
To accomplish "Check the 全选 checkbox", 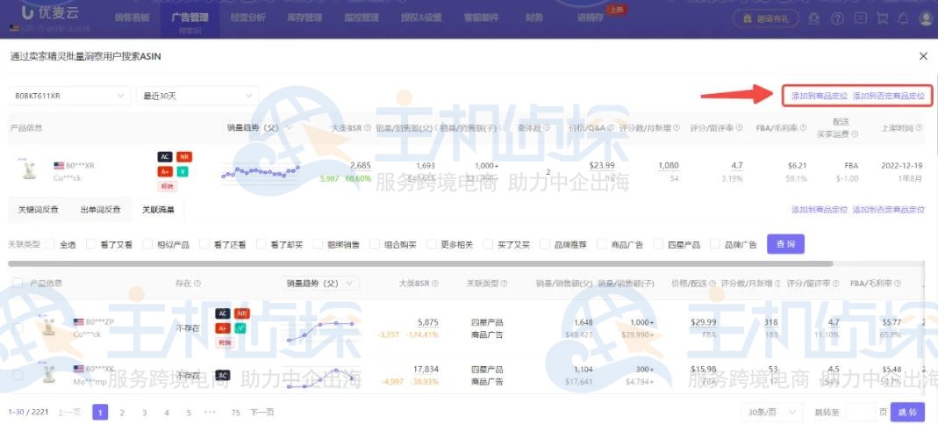I will click(x=50, y=244).
